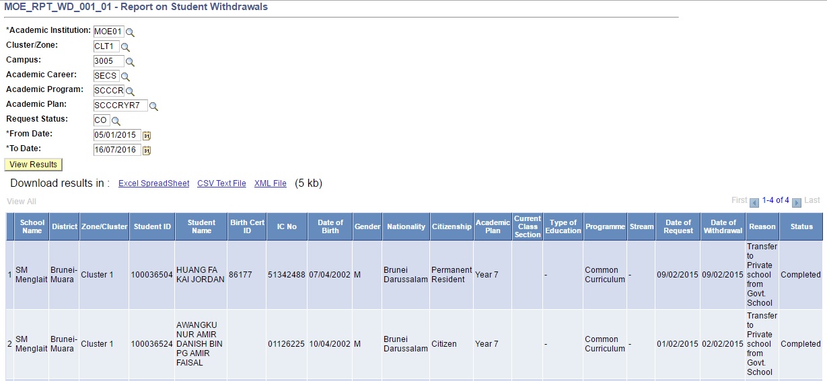
Task: Open the From Date calendar picker
Action: (x=147, y=136)
